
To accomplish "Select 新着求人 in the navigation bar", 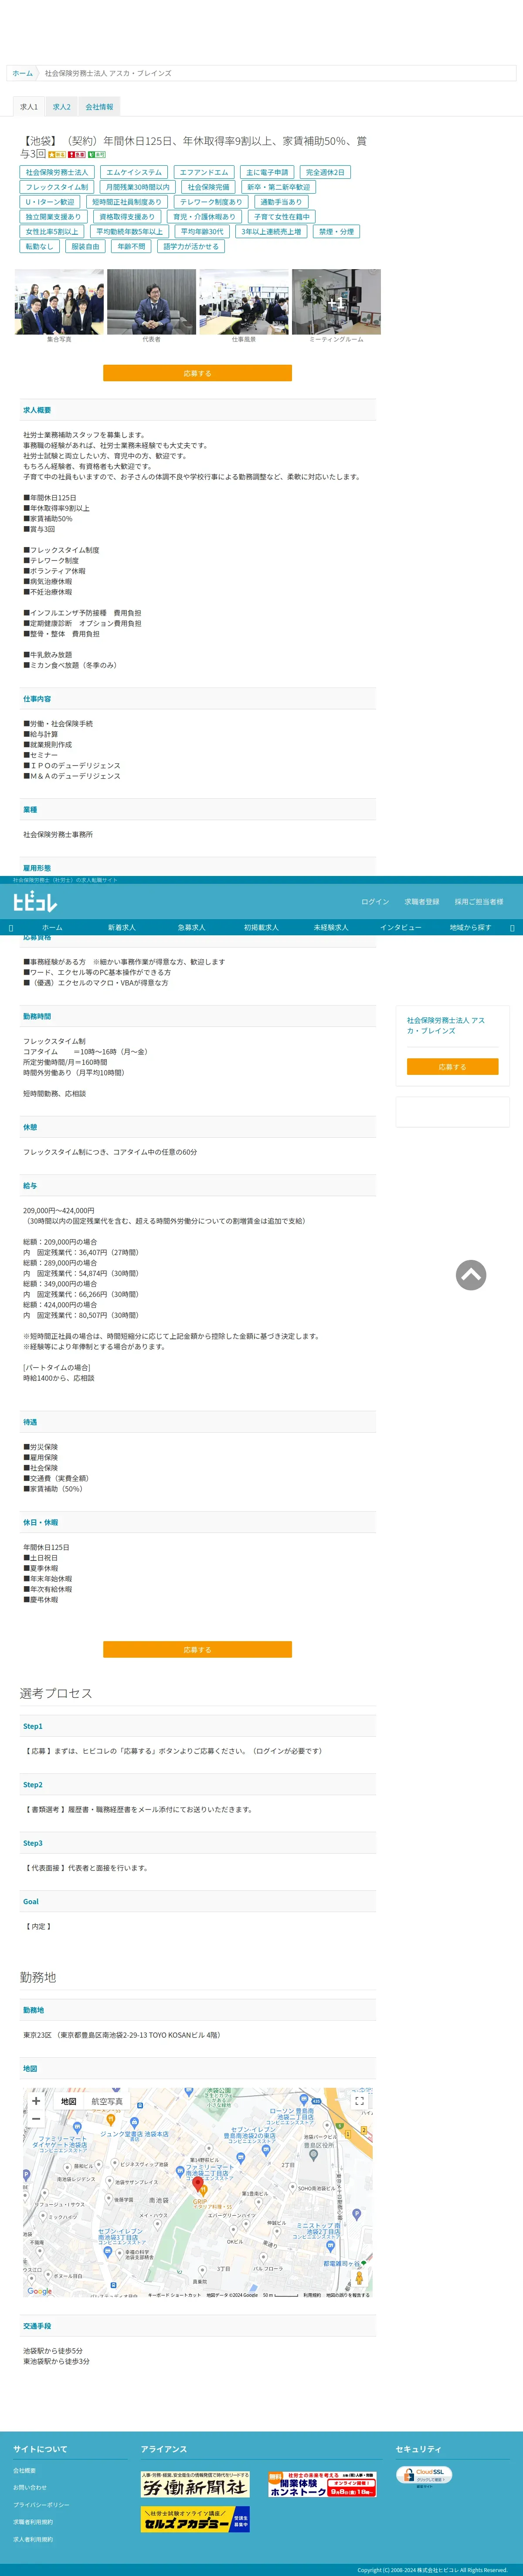I will coord(122,928).
